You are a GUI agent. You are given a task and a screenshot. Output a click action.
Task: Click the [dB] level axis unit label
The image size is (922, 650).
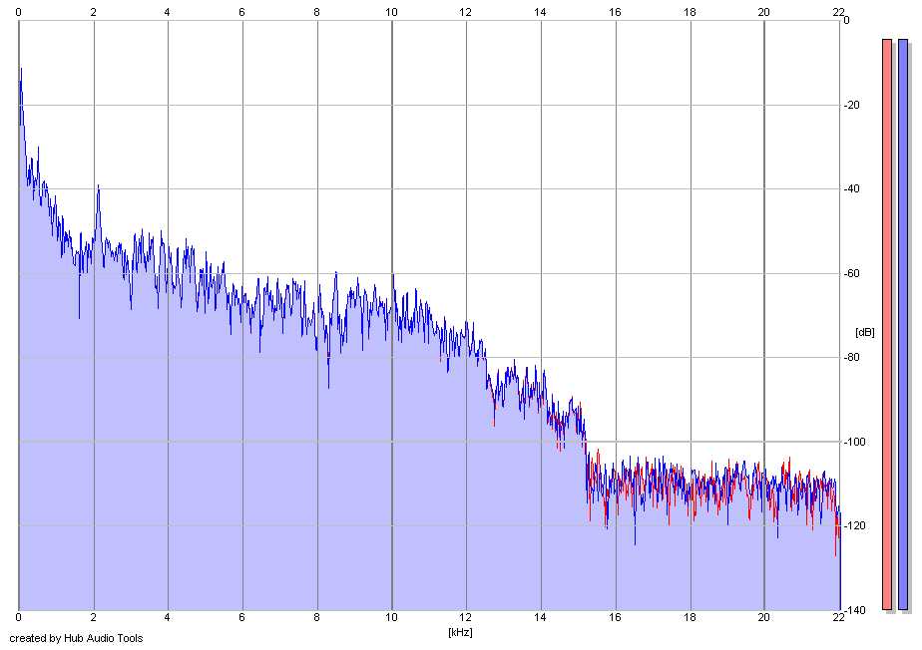point(864,332)
